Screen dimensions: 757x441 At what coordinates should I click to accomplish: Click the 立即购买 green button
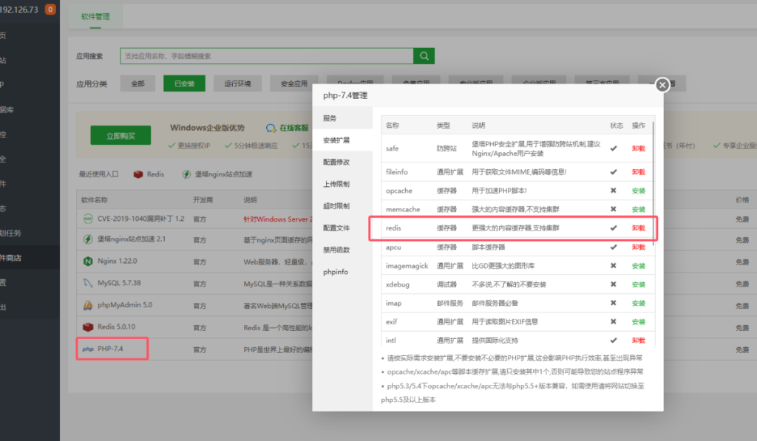[x=120, y=136]
